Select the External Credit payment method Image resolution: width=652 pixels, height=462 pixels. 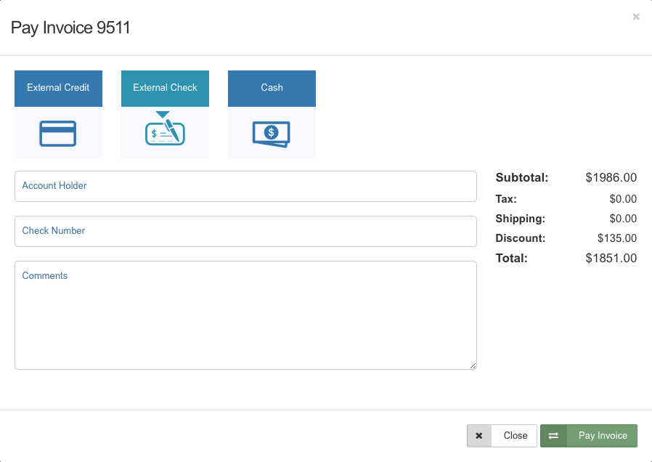(x=58, y=88)
